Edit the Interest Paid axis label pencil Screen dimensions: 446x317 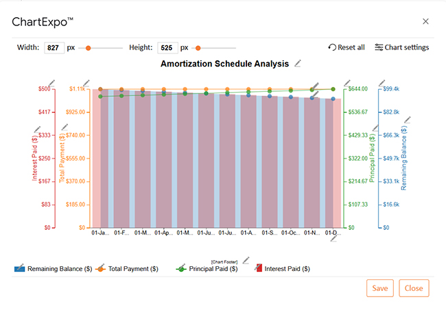click(x=38, y=129)
